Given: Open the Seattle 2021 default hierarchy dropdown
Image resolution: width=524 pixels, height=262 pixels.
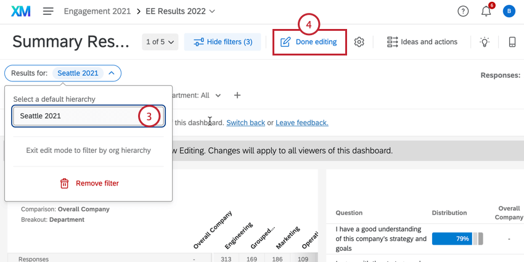Looking at the screenshot, I should click(x=89, y=116).
